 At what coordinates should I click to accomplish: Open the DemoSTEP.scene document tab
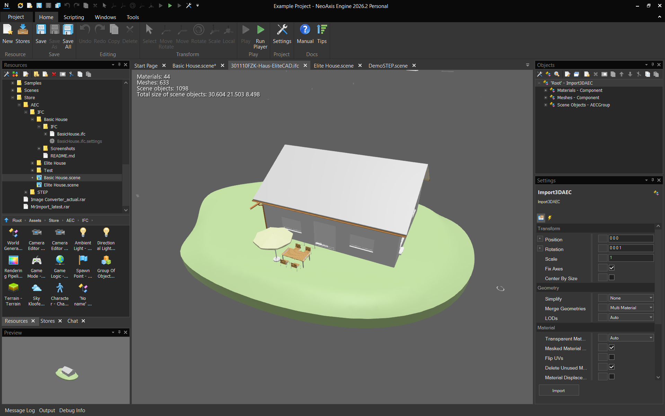point(388,66)
